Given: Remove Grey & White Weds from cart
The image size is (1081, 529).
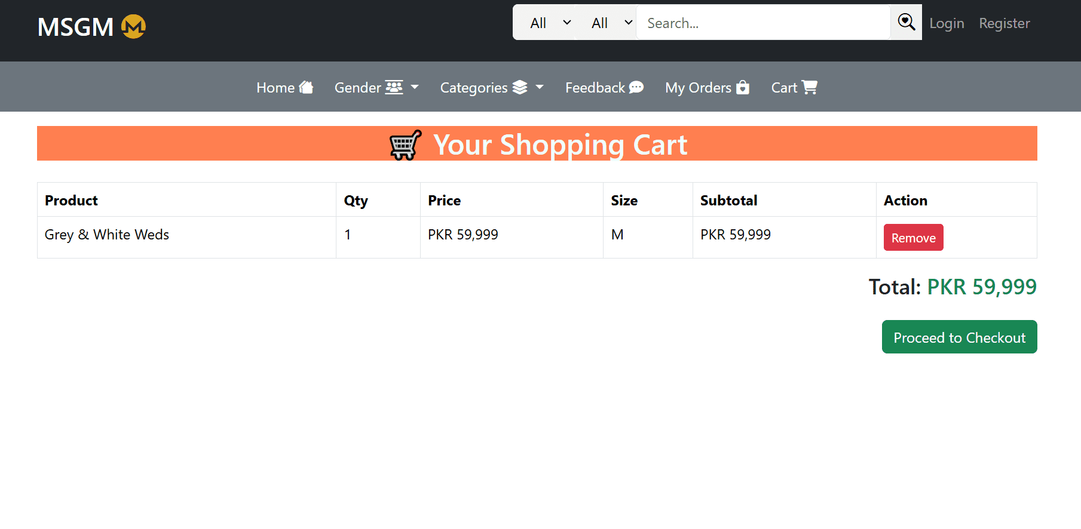Looking at the screenshot, I should pyautogui.click(x=913, y=238).
